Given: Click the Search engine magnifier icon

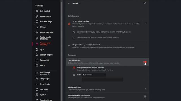Looking at the screenshot, I should [x=37, y=55].
